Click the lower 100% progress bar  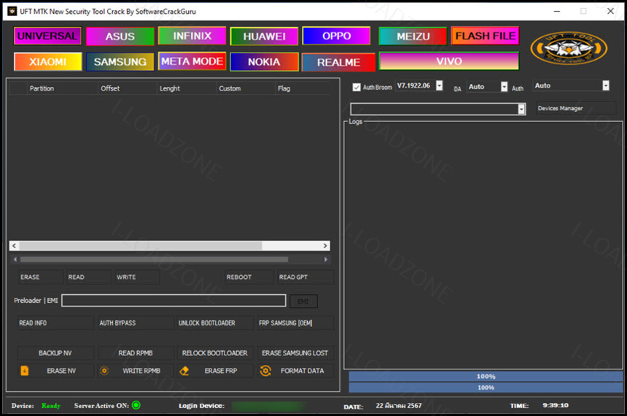coord(486,388)
